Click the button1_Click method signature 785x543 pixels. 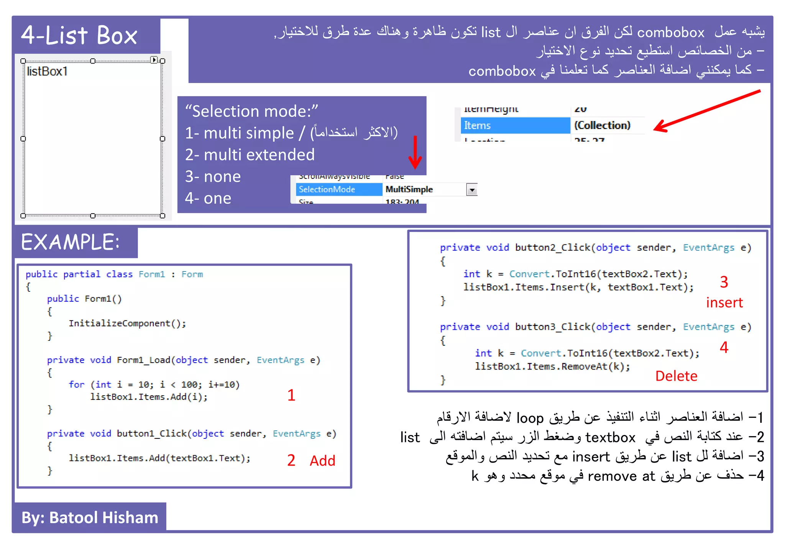(192, 433)
